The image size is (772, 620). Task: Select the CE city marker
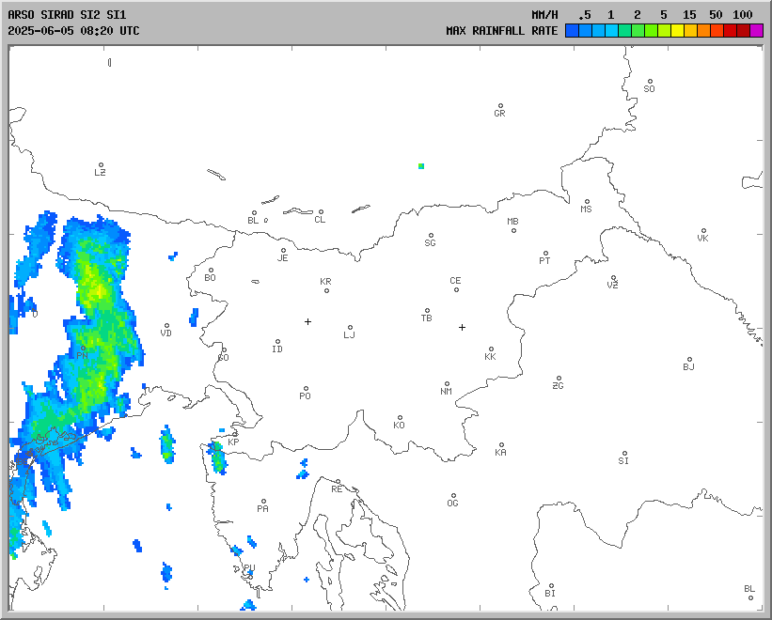point(456,288)
